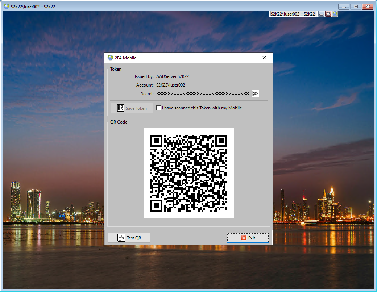Maximize the main S2K22 session window
Screen dimensions: 377x292
[356, 7]
